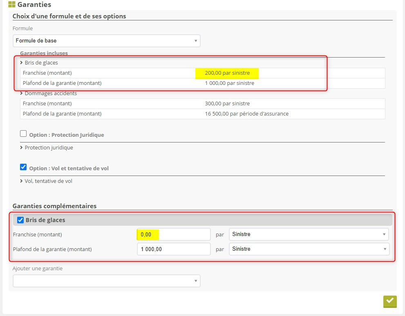Viewport: 405px width, 316px height.
Task: Select the 300,00 par sinistre franchise value
Action: click(227, 104)
